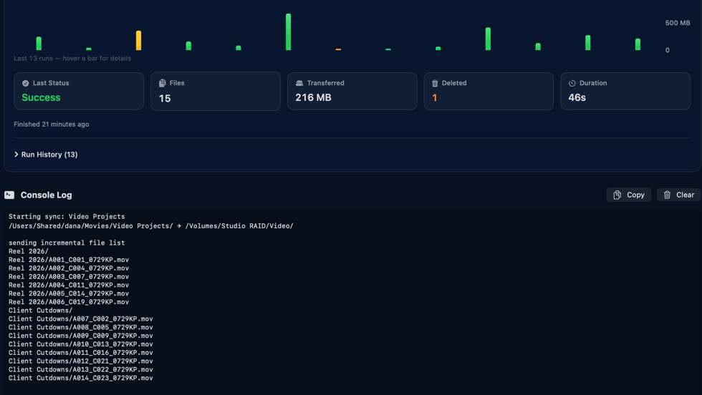Click the Files count 15
This screenshot has width=702, height=395.
(165, 99)
